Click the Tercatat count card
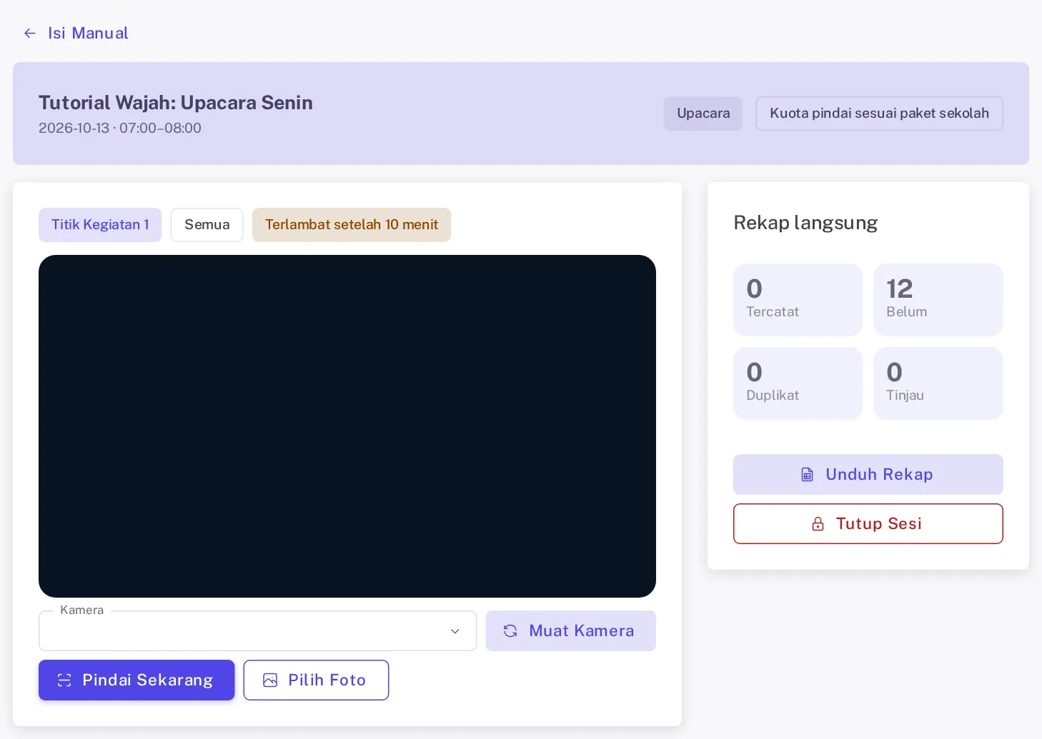Screen dimensions: 1042x739 point(798,300)
